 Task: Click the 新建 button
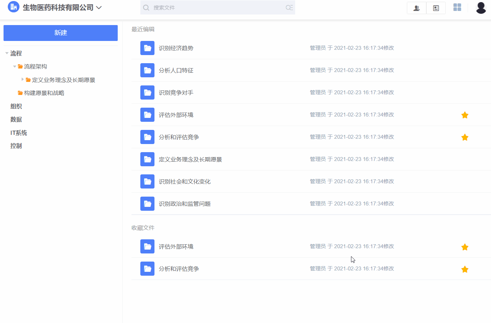click(x=60, y=33)
